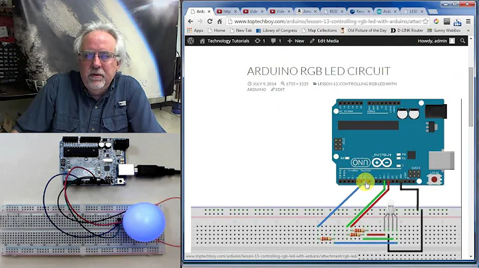The width and height of the screenshot is (479, 268).
Task: Open the browser home page icon
Action: click(x=220, y=21)
